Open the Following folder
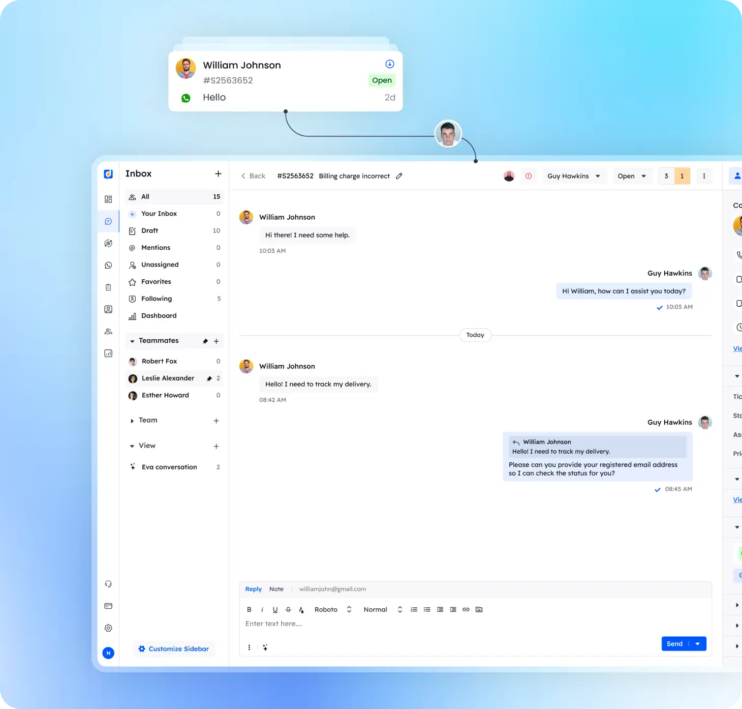Screen dimensions: 742x709 174,299
